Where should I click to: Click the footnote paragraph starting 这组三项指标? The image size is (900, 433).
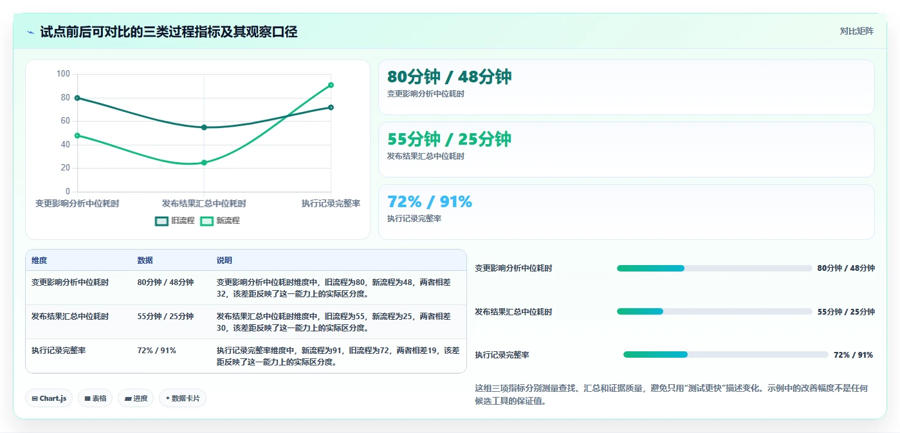(x=672, y=394)
